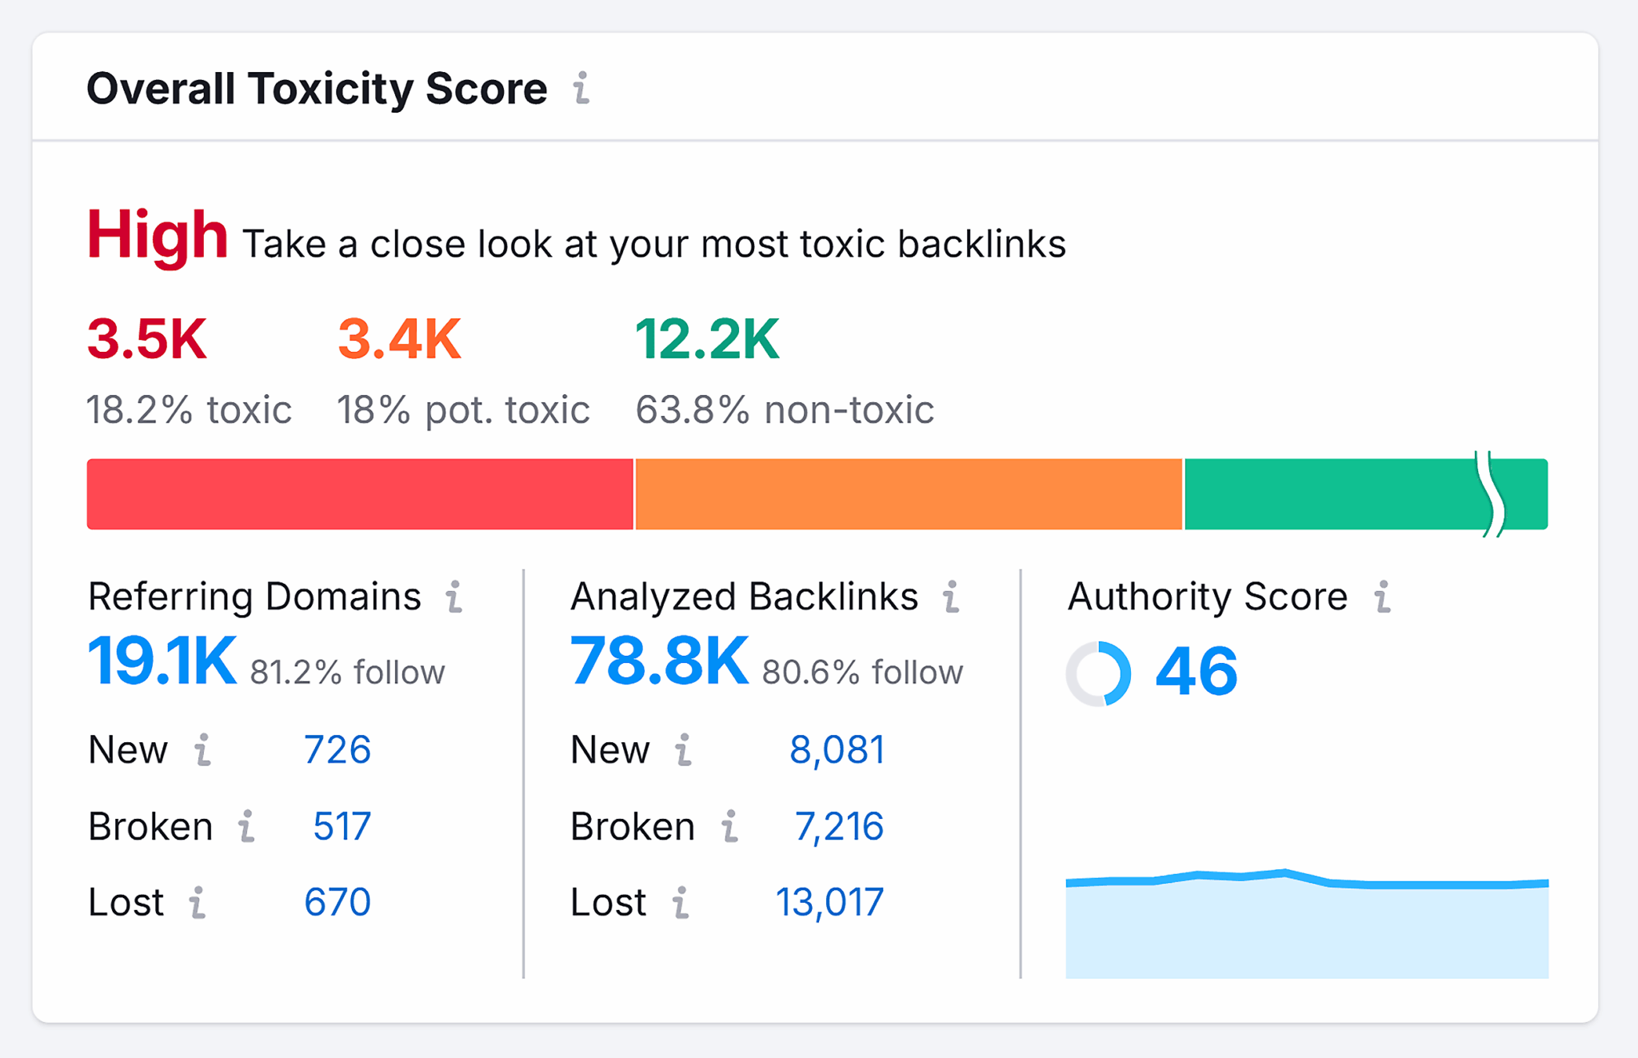Click the info icon beside New referring domains
Screen dimensions: 1638x1058
click(x=204, y=750)
